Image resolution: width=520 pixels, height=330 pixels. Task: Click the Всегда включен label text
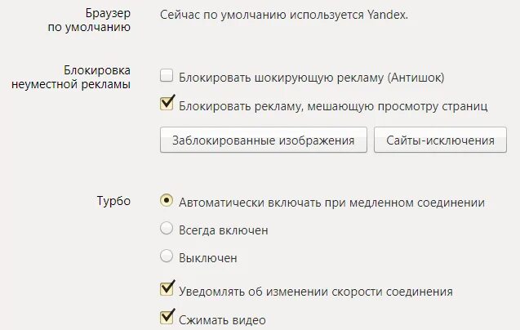[x=223, y=230]
